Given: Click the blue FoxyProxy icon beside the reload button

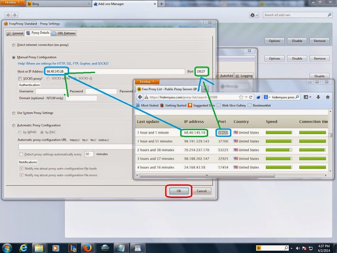Looking at the screenshot, I should pos(258,97).
